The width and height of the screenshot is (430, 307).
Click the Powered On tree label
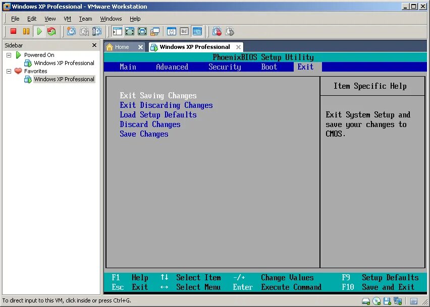pos(39,55)
